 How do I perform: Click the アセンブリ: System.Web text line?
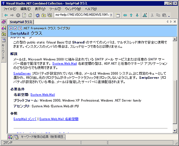coord(46,106)
